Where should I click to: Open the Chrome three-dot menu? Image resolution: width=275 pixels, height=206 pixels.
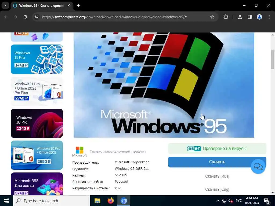tap(269, 17)
